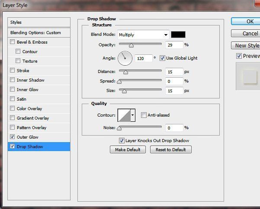Viewport: 260px width, 209px height.
Task: Select the Gradient Overlay style item
Action: coord(32,118)
